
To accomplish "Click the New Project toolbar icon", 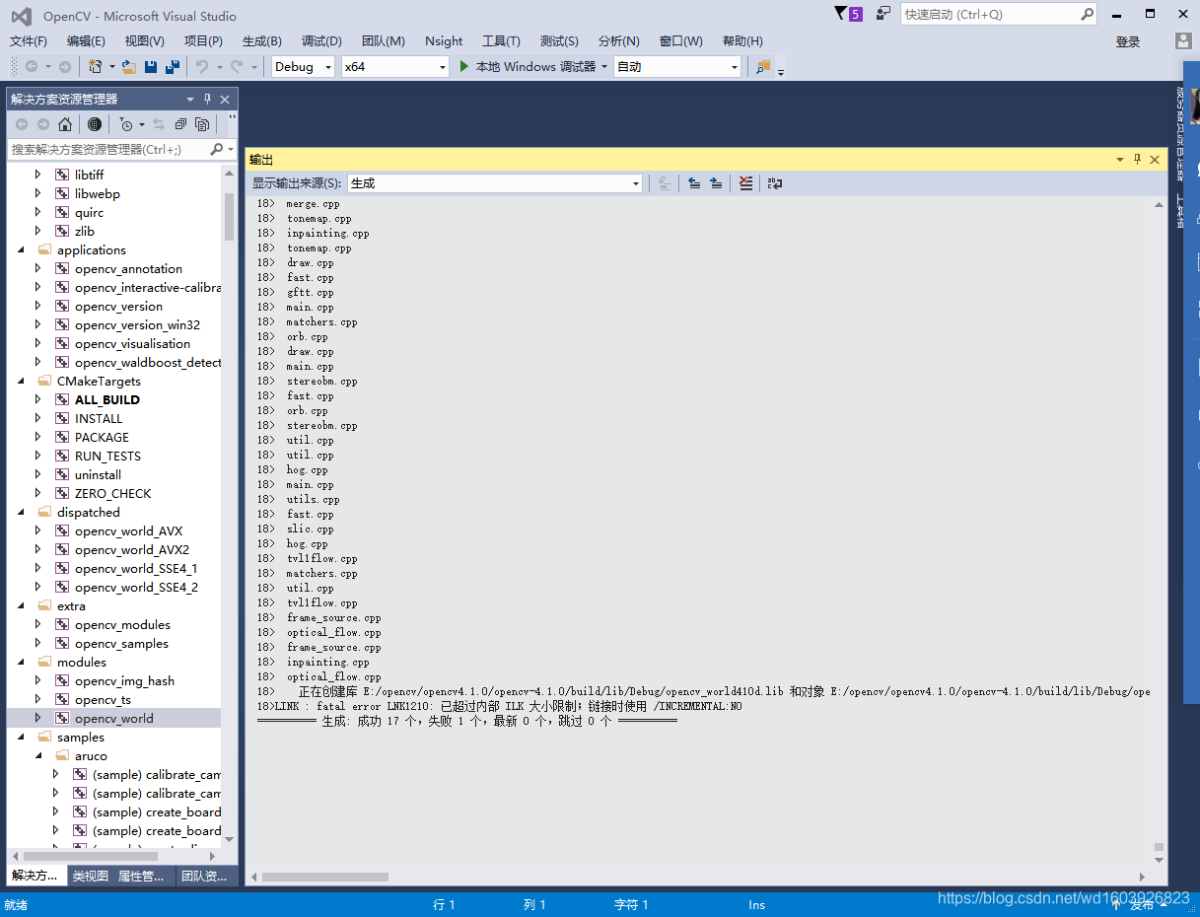I will click(95, 67).
